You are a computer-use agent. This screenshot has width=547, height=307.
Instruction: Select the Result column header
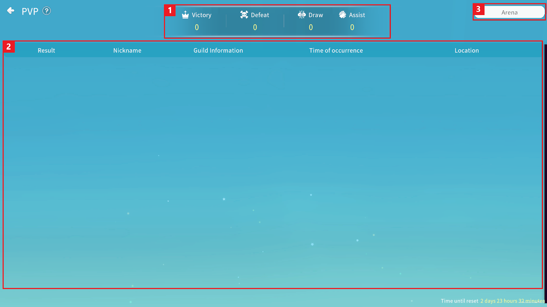[x=46, y=50]
